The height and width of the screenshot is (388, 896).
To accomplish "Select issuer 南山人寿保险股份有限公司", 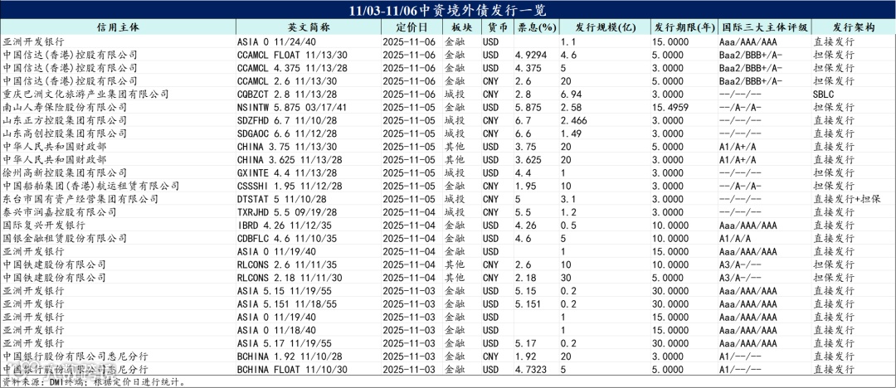I will tap(66, 108).
